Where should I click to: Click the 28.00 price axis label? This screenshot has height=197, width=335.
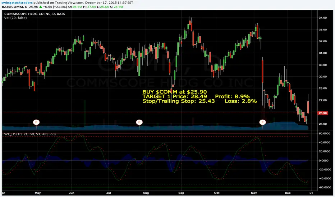coord(323,88)
